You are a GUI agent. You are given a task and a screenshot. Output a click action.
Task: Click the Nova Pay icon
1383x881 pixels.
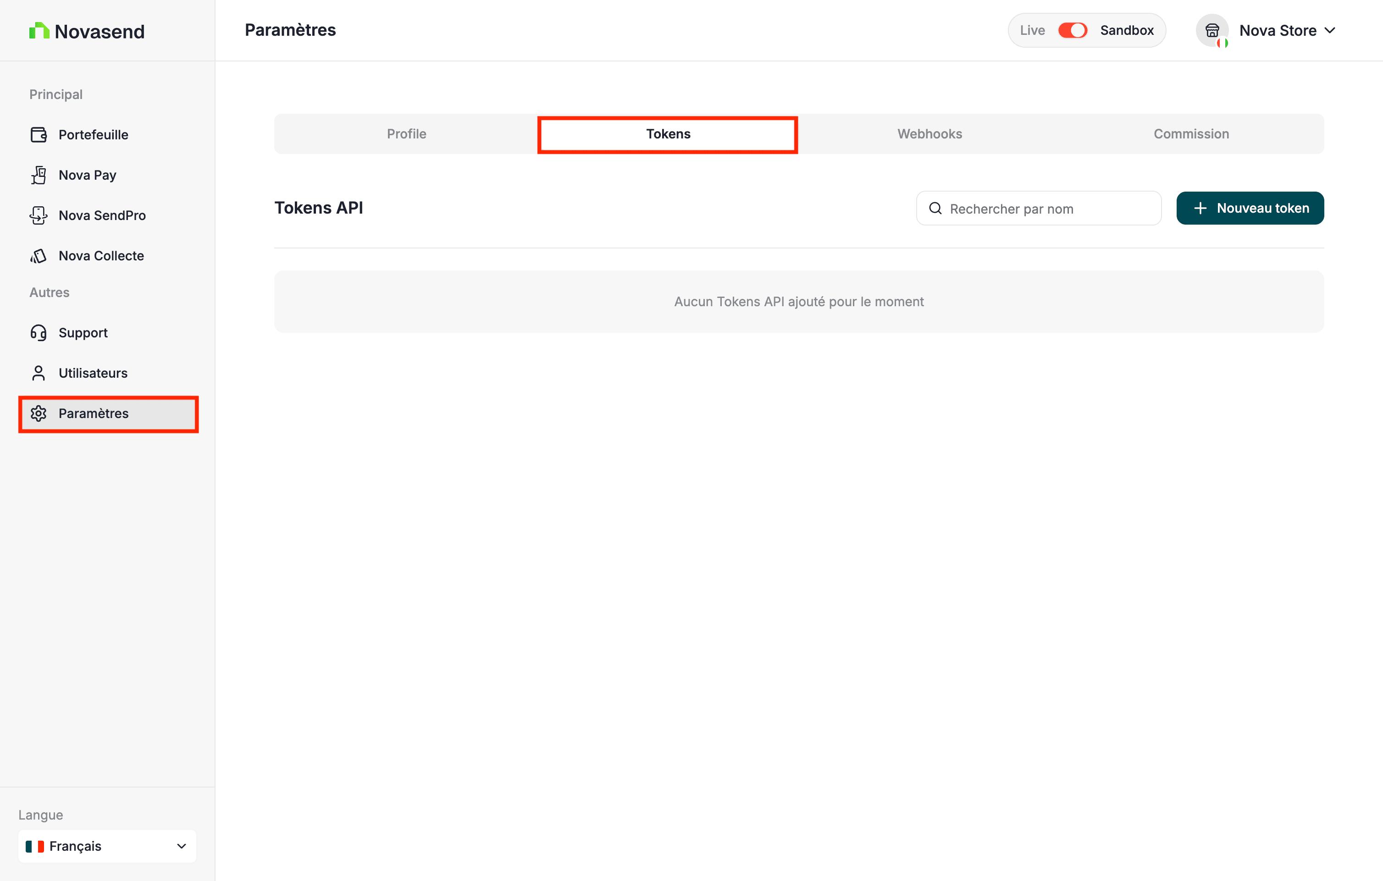point(39,175)
